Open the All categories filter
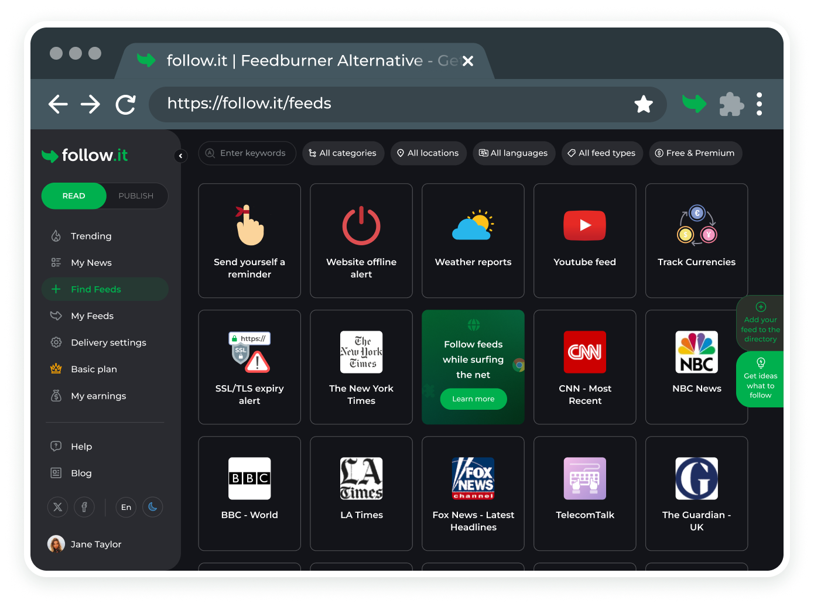 click(x=343, y=153)
